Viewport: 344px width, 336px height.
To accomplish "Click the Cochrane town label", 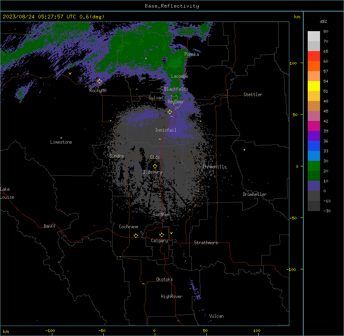I will [x=129, y=227].
